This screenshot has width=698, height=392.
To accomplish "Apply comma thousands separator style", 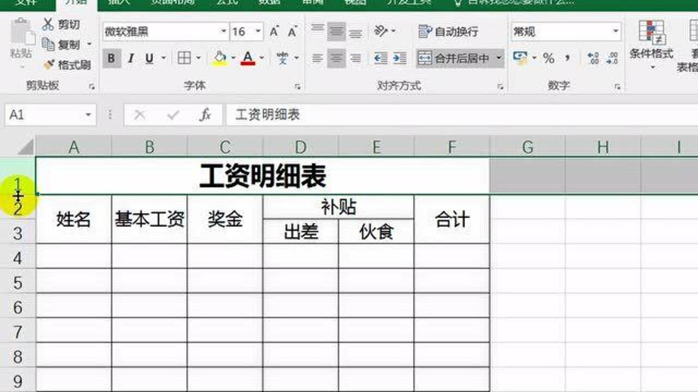I will point(567,58).
